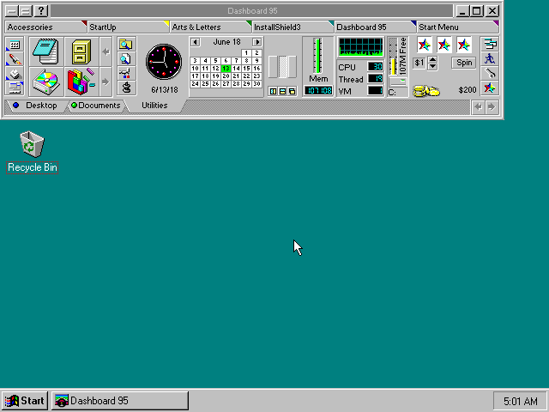Click the CPU usage graph
Viewport: 549px width, 412px height.
(360, 47)
